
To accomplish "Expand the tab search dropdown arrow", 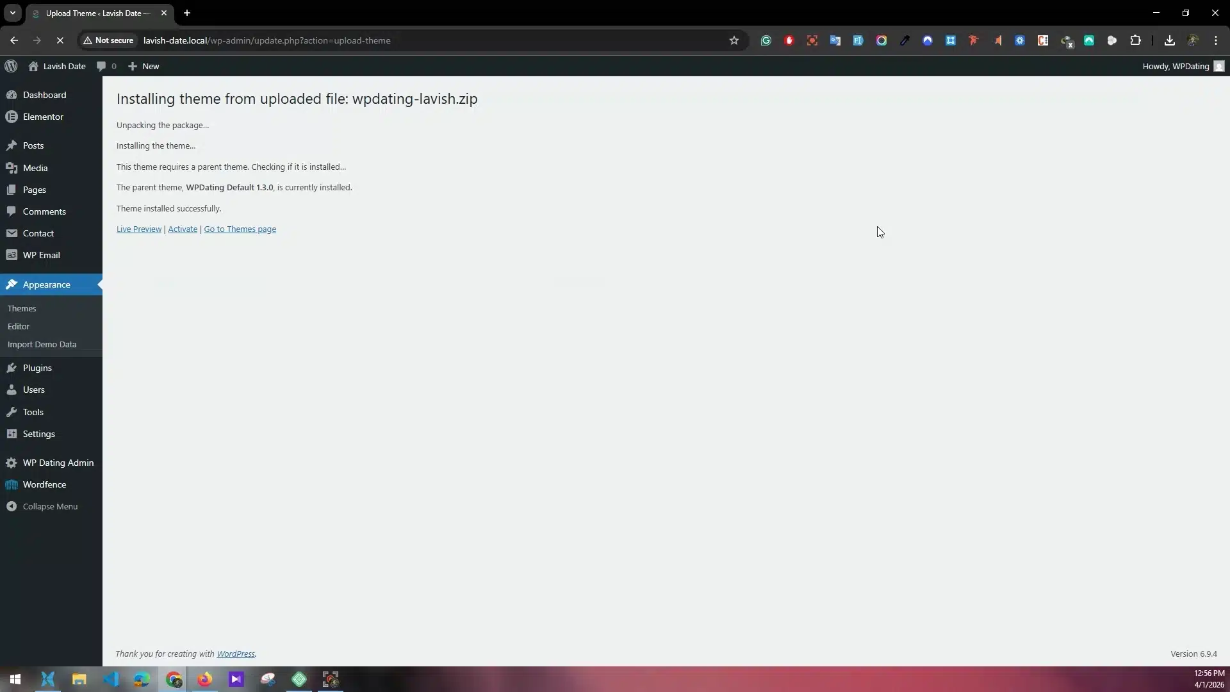I will pyautogui.click(x=12, y=13).
